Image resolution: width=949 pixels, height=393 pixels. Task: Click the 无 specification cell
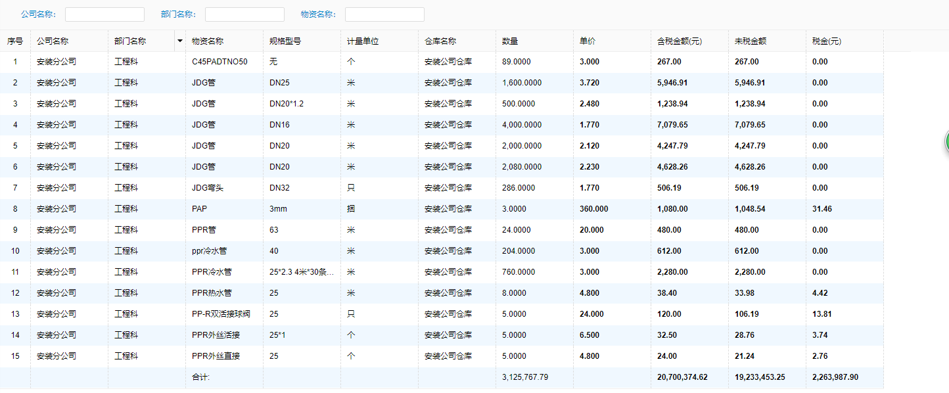coord(302,62)
